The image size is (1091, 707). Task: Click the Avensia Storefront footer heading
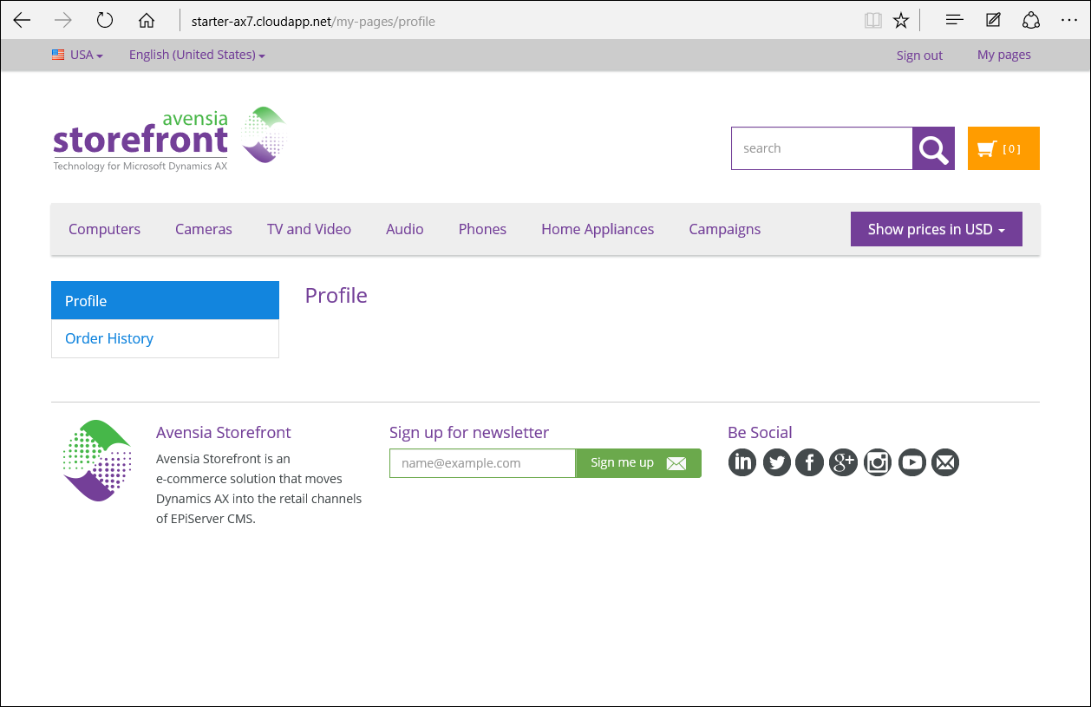tap(224, 432)
